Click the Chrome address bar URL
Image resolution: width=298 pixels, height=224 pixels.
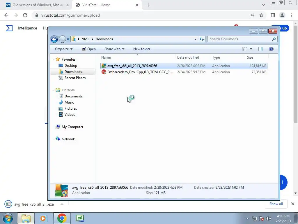70,15
